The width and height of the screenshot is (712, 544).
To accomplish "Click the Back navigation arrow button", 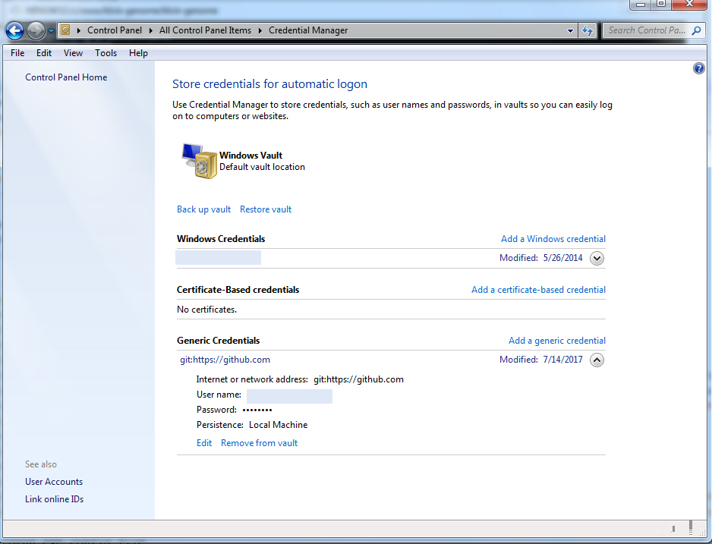I will [14, 30].
